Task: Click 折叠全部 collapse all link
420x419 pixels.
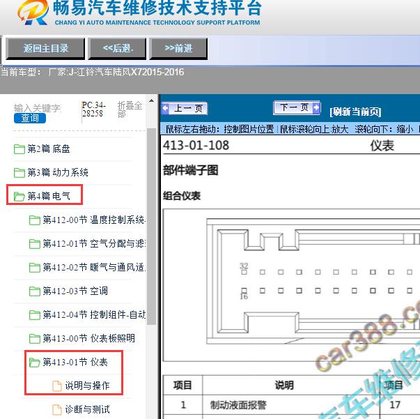Action: [130, 109]
